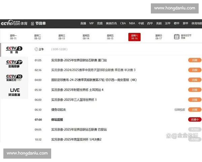Click 回看 for the 01:05 厦门站 replay
202x162 pixels.
pos(195,60)
